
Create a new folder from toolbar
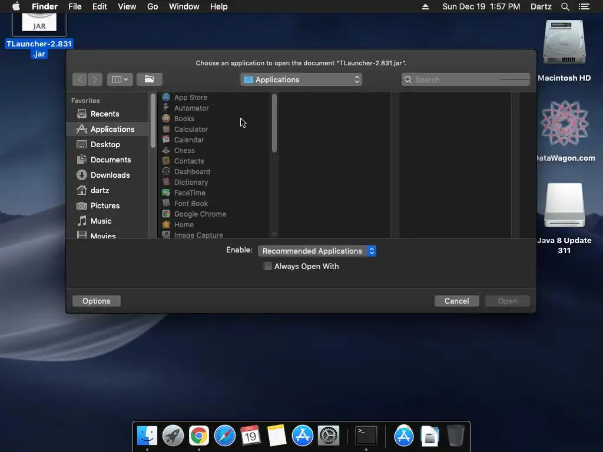[x=150, y=79]
